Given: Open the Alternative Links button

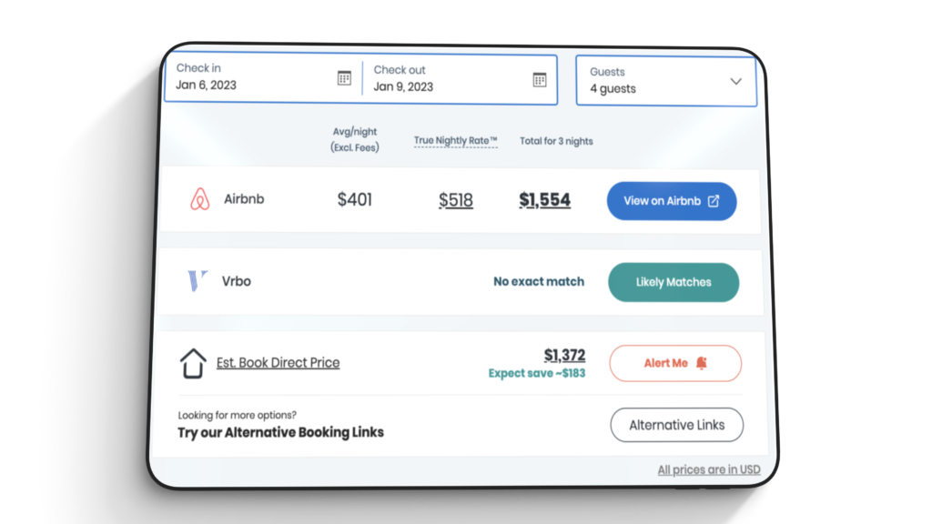Looking at the screenshot, I should [676, 425].
